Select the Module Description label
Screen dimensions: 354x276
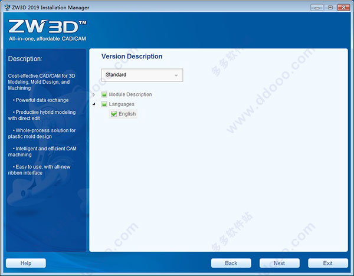click(130, 94)
